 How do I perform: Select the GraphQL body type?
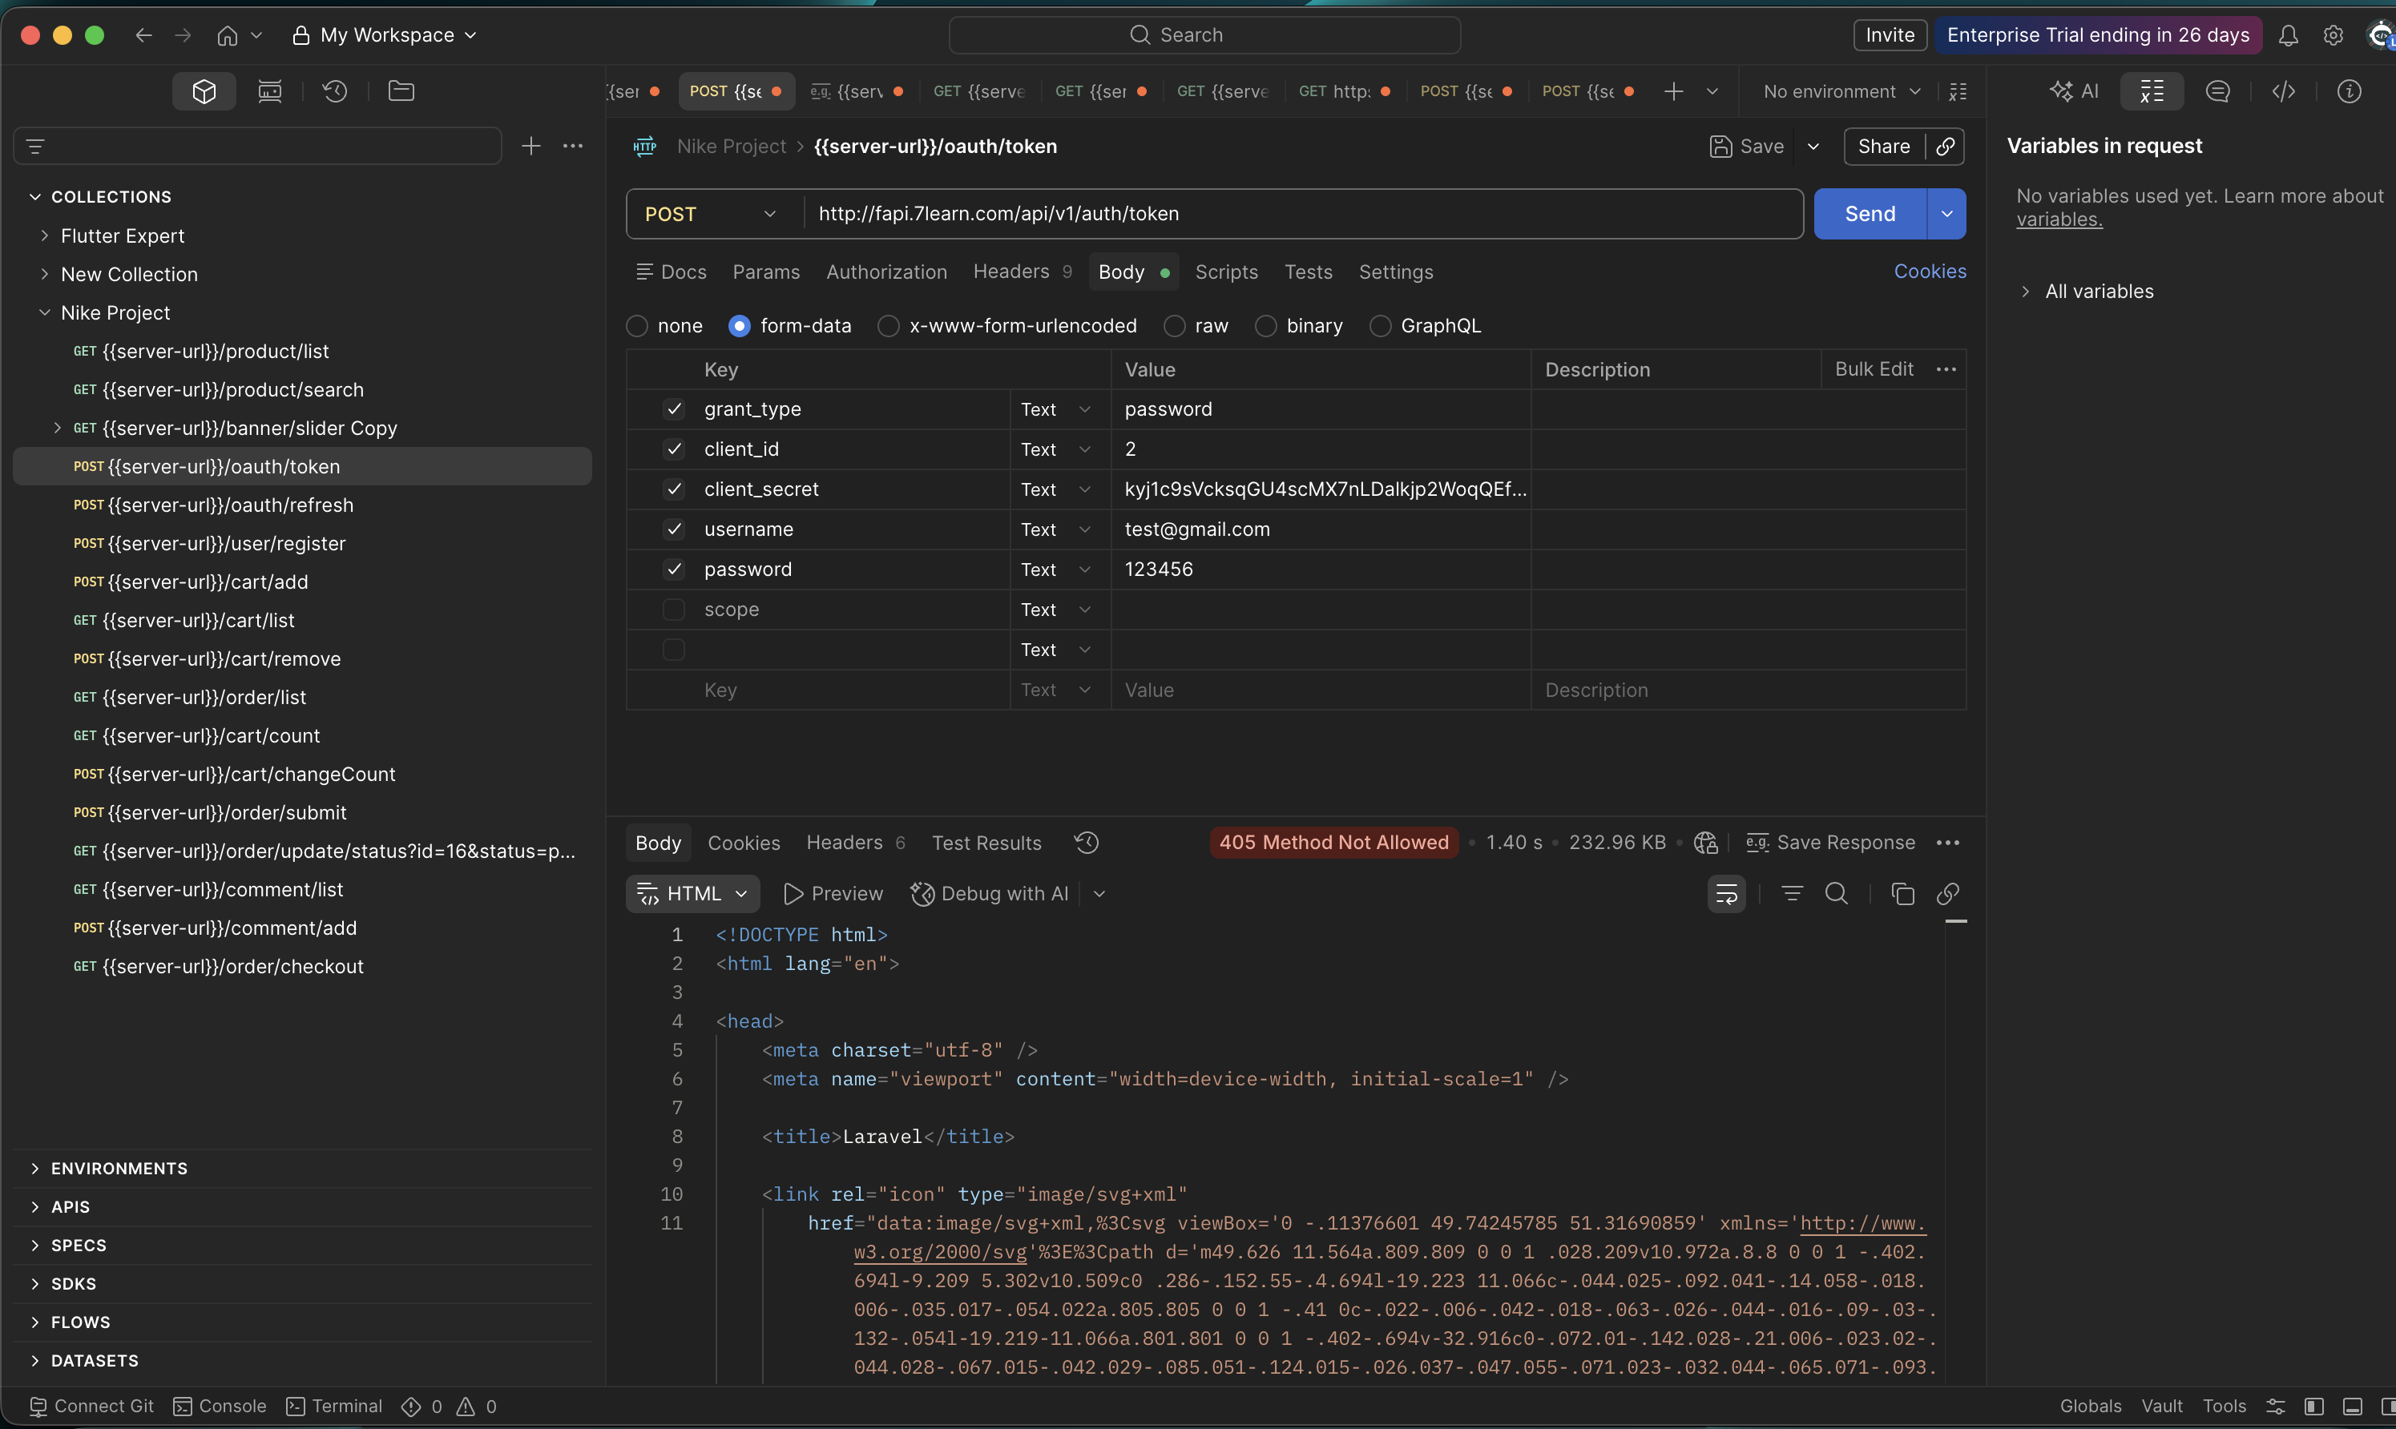pos(1380,327)
